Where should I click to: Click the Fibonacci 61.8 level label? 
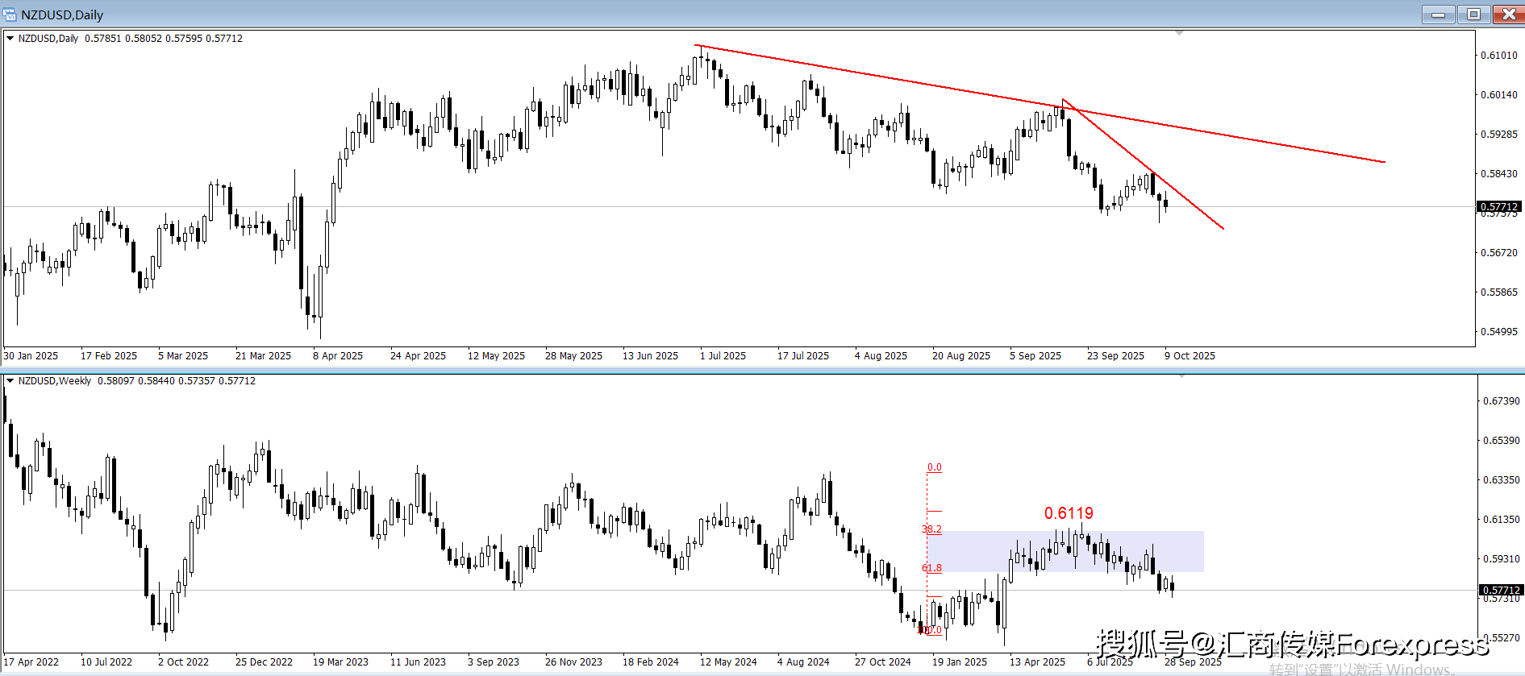click(931, 568)
